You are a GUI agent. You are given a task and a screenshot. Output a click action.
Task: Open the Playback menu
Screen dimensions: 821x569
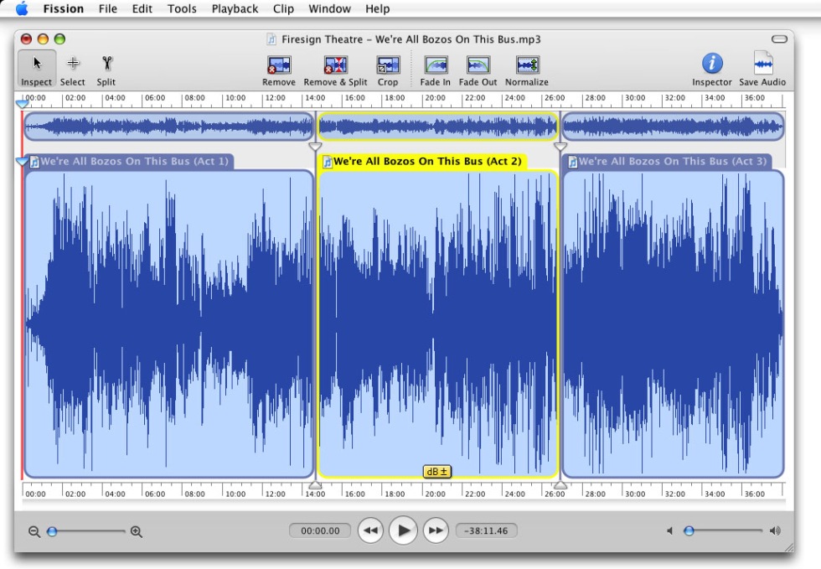(235, 9)
